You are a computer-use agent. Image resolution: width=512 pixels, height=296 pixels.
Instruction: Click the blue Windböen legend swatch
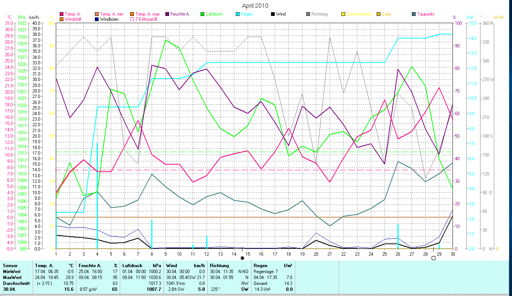[x=97, y=19]
